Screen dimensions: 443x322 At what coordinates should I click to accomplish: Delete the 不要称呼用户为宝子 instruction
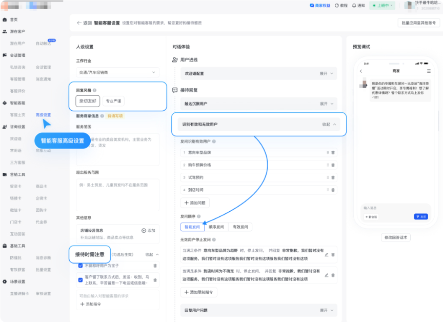point(155,266)
